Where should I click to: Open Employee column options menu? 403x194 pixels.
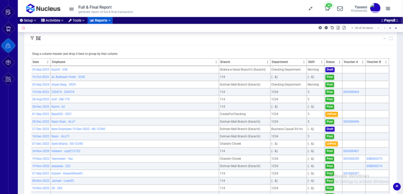coord(216,62)
